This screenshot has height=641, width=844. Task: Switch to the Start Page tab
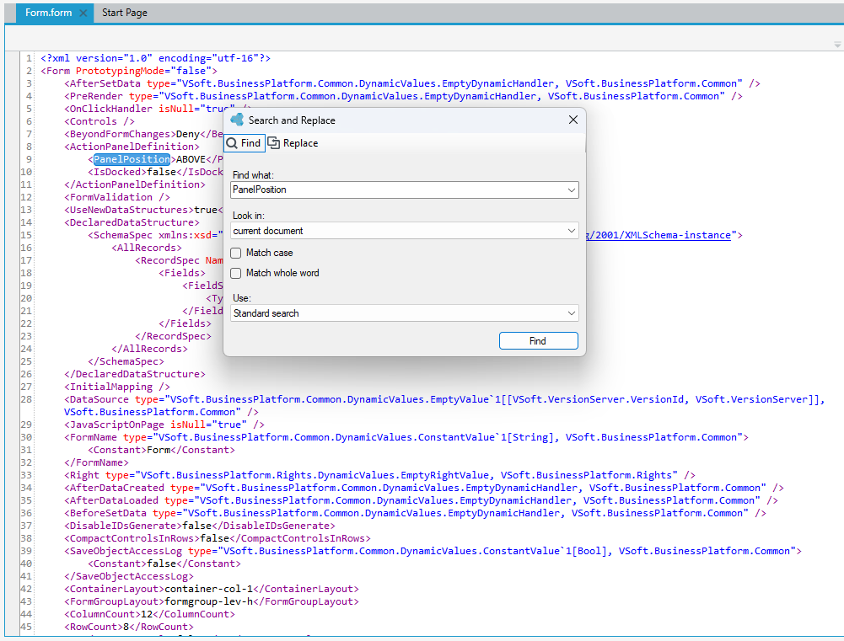(124, 13)
